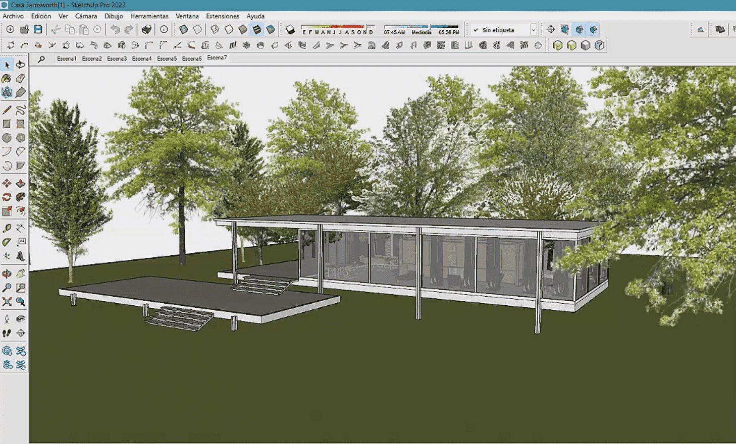Choose the Rectangle tool
The height and width of the screenshot is (444, 736).
pyautogui.click(x=7, y=124)
